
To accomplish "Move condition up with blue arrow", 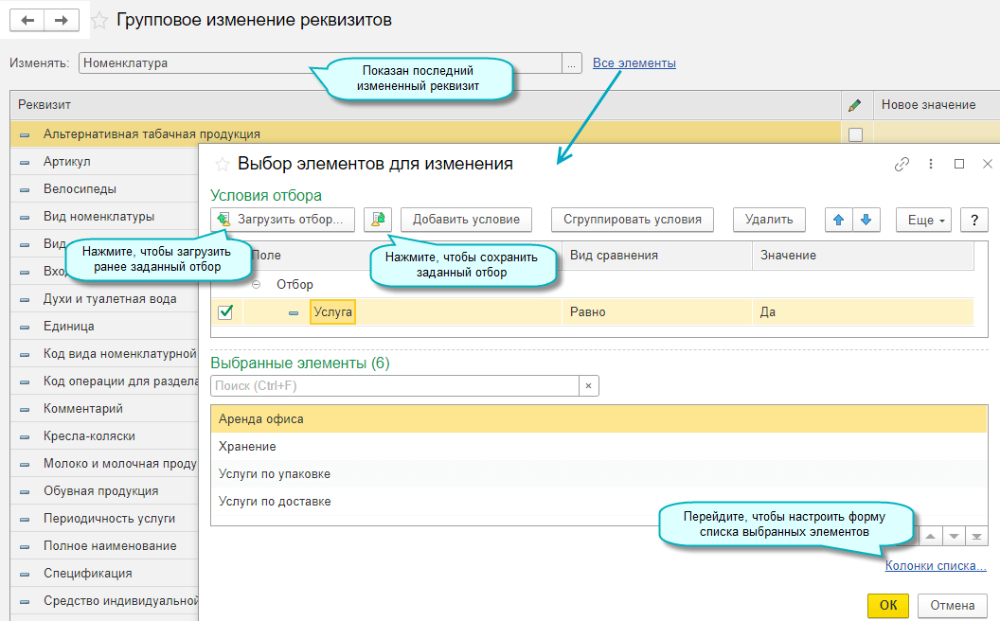I will pyautogui.click(x=838, y=220).
